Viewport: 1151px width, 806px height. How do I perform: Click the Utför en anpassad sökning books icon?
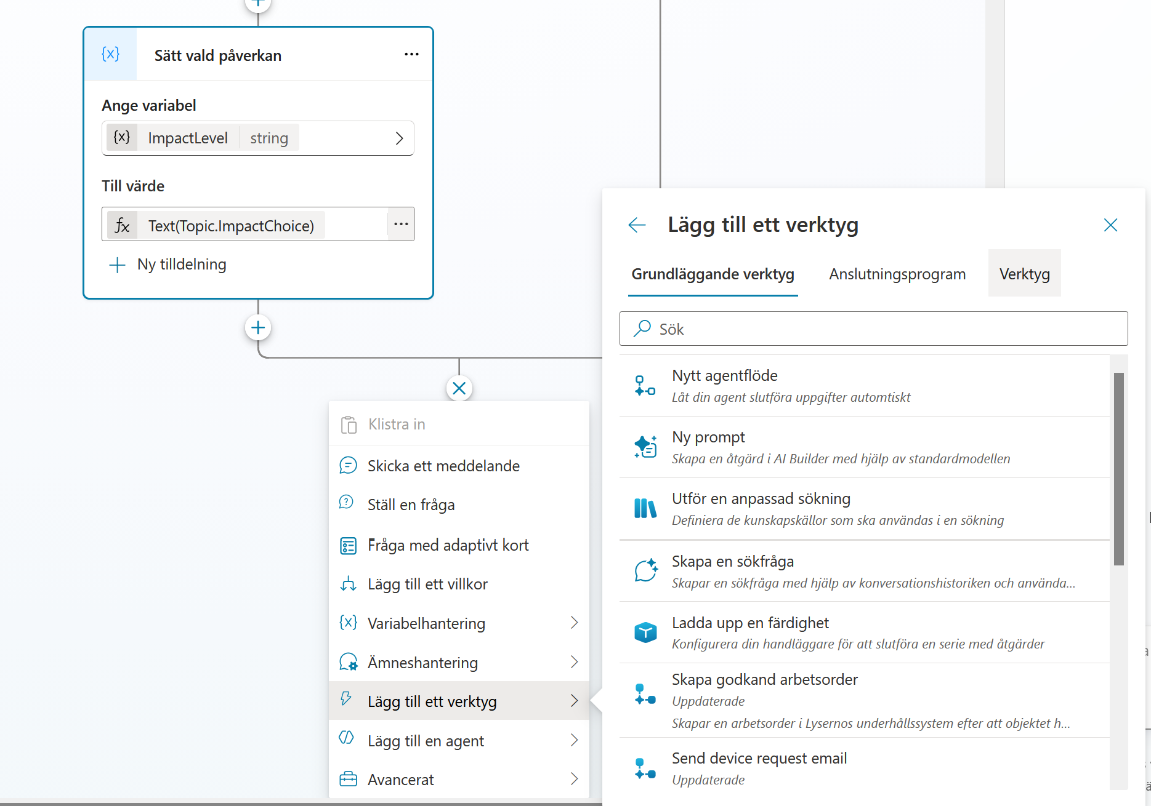[645, 509]
